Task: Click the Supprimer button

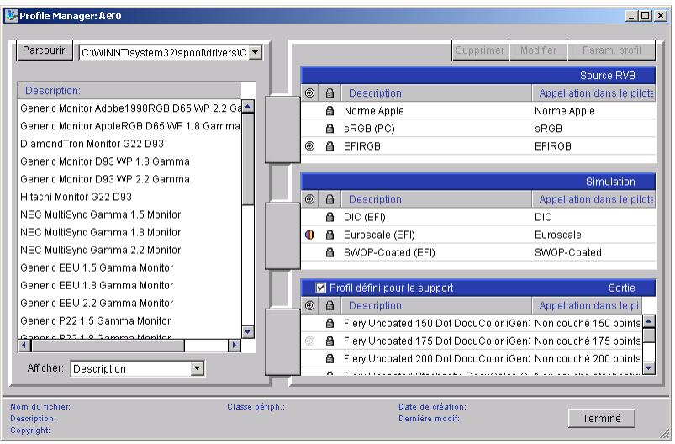Action: coord(480,50)
